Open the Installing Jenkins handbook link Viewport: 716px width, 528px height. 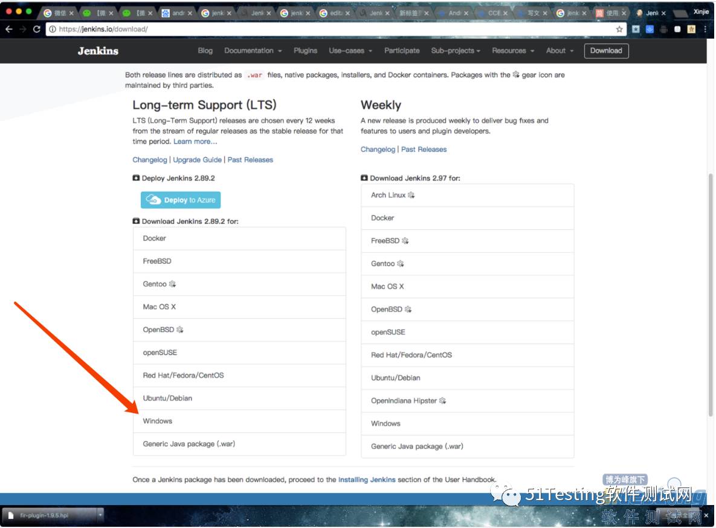click(x=367, y=480)
